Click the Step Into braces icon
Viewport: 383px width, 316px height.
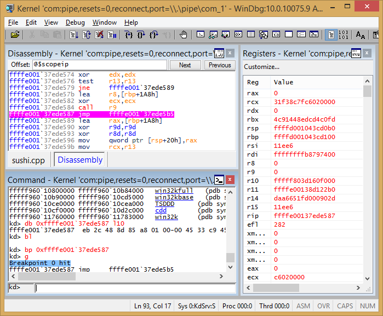pyautogui.click(x=128, y=35)
